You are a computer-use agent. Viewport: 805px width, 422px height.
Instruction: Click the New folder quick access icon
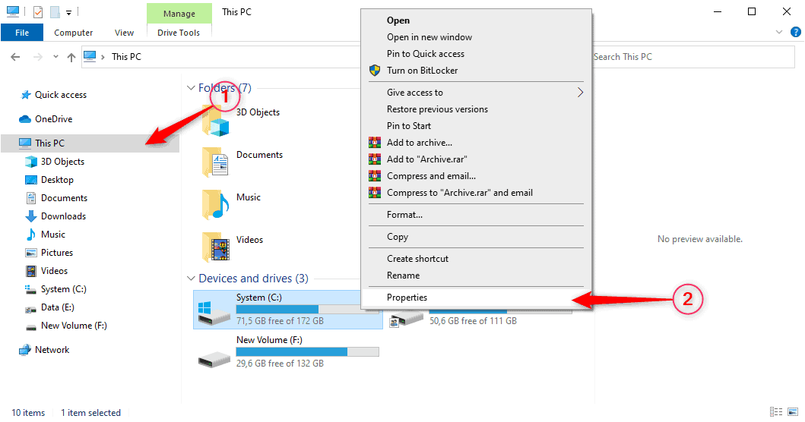point(55,12)
